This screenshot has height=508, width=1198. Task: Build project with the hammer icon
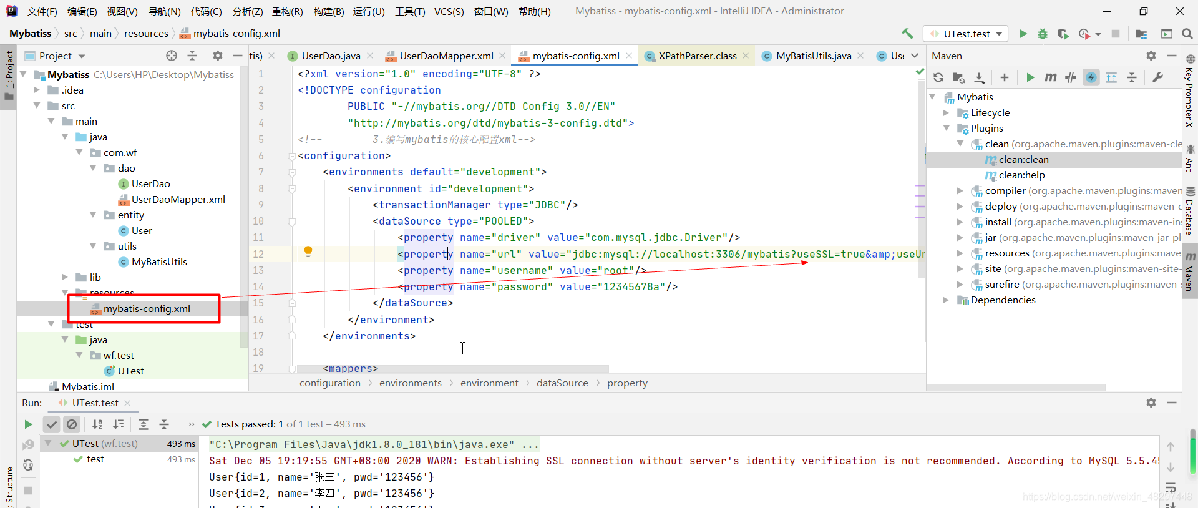tap(907, 34)
